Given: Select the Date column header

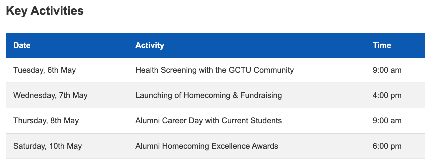Looking at the screenshot, I should point(22,45).
